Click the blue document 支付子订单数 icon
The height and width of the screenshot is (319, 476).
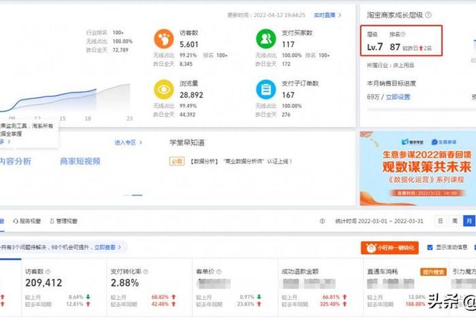(x=266, y=90)
